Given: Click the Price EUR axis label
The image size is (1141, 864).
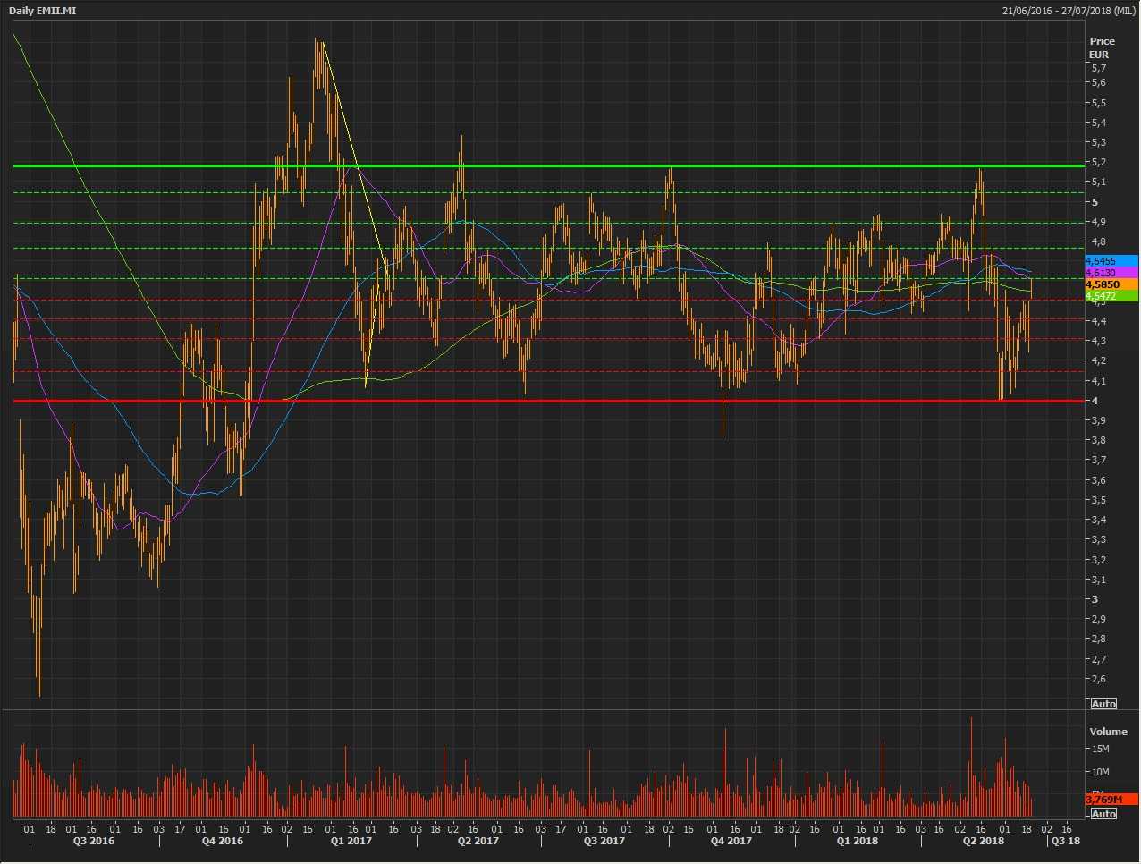Looking at the screenshot, I should pos(1102,47).
